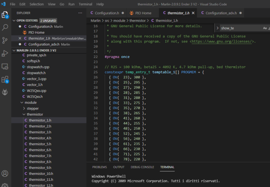The image size is (270, 187).
Task: Open the Search view in activity bar
Action: pos(5,27)
